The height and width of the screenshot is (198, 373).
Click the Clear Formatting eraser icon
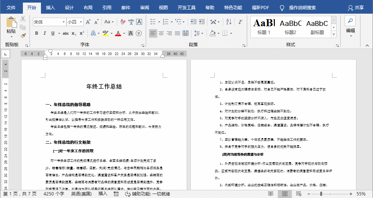123,22
